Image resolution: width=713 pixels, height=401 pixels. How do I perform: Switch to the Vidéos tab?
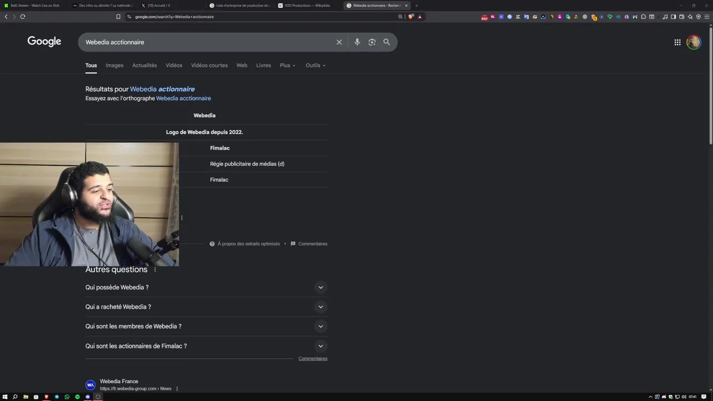pos(174,65)
